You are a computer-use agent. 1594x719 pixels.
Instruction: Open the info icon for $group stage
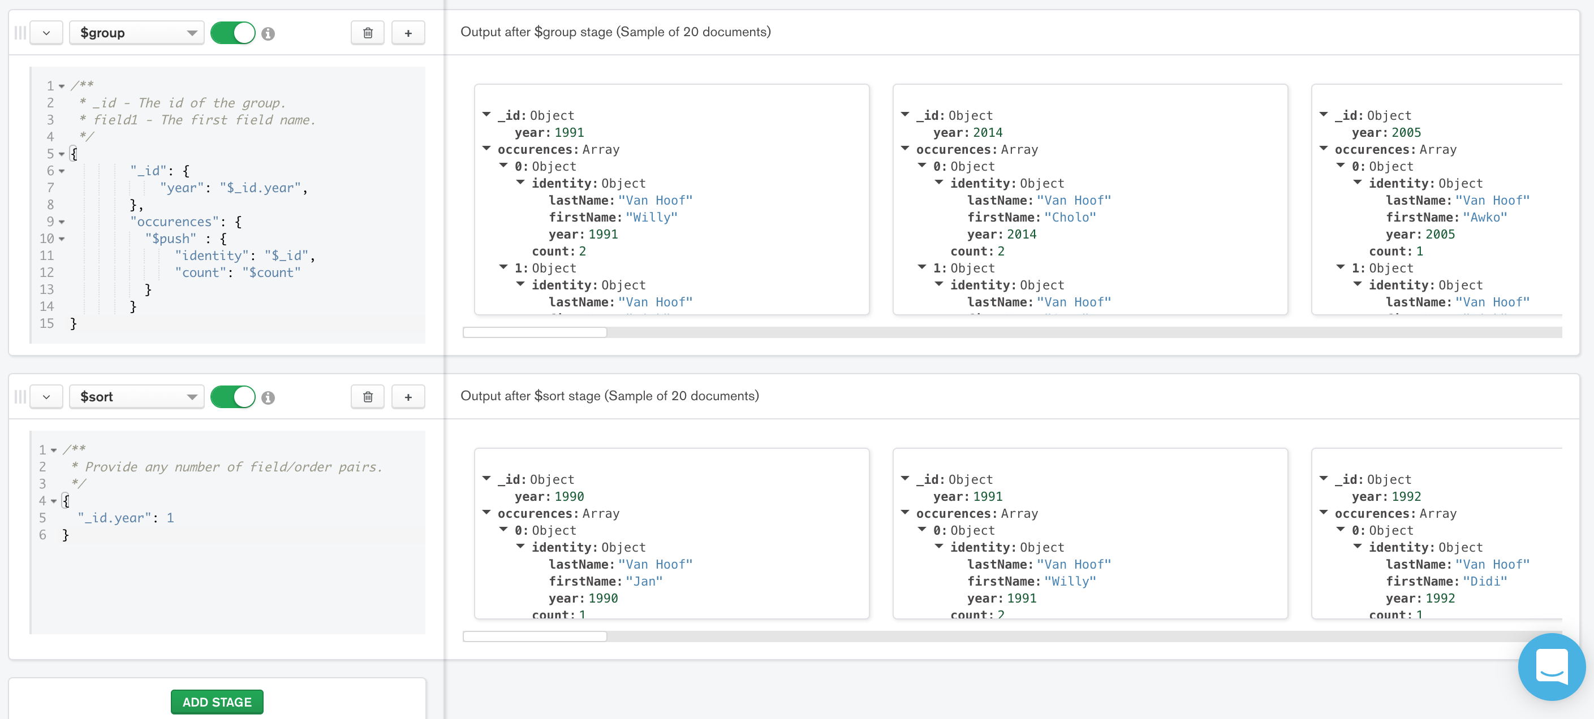coord(268,33)
